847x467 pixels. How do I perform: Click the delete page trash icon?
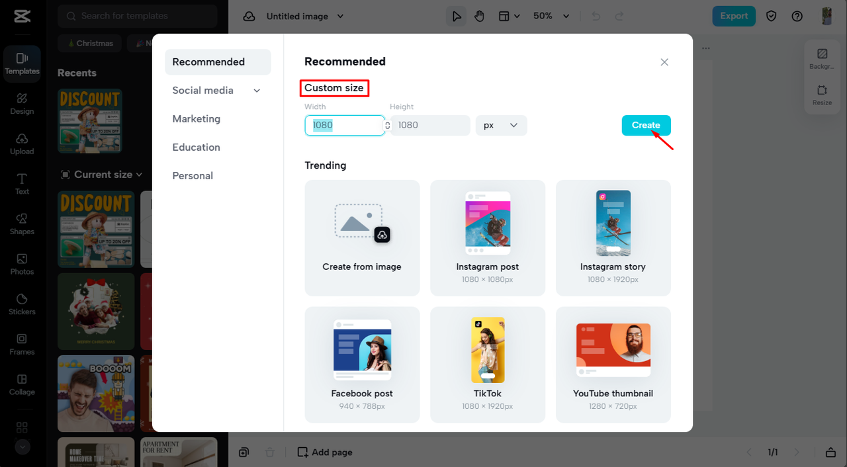click(270, 452)
